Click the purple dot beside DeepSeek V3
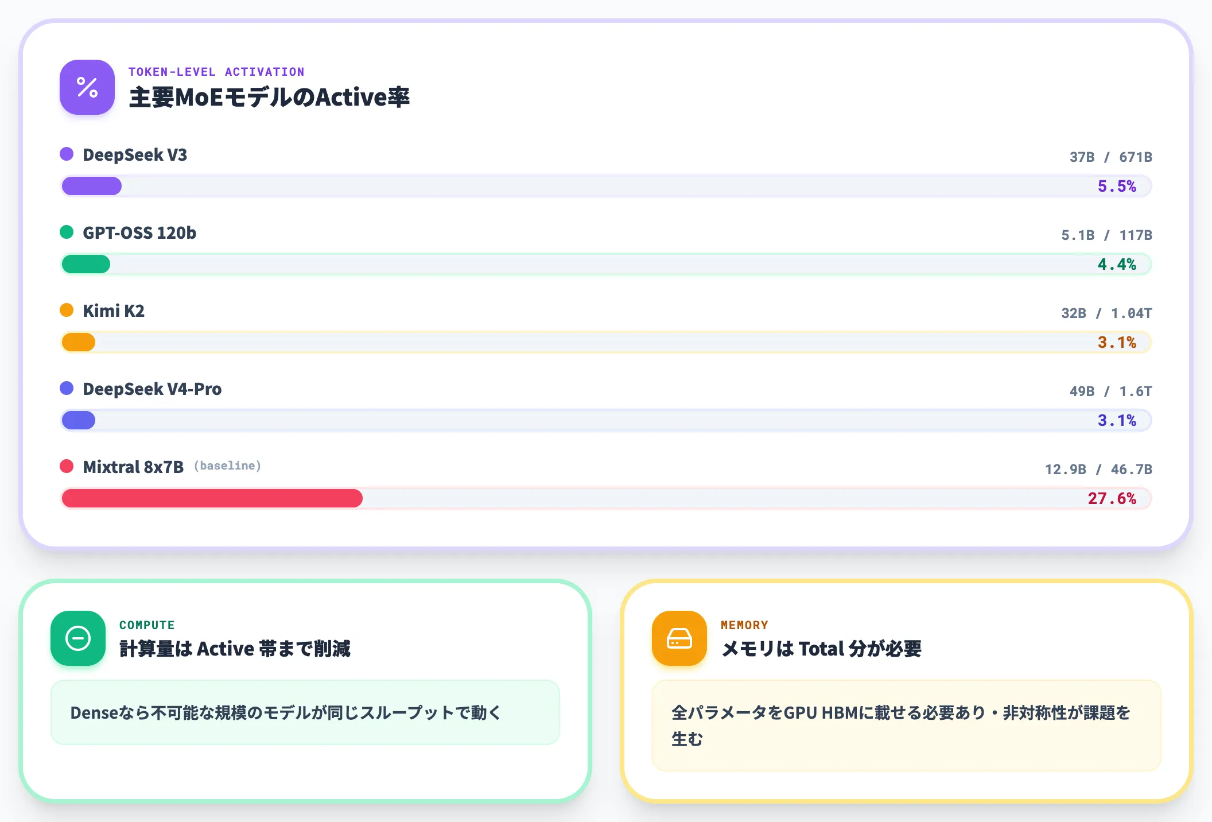 [x=67, y=154]
